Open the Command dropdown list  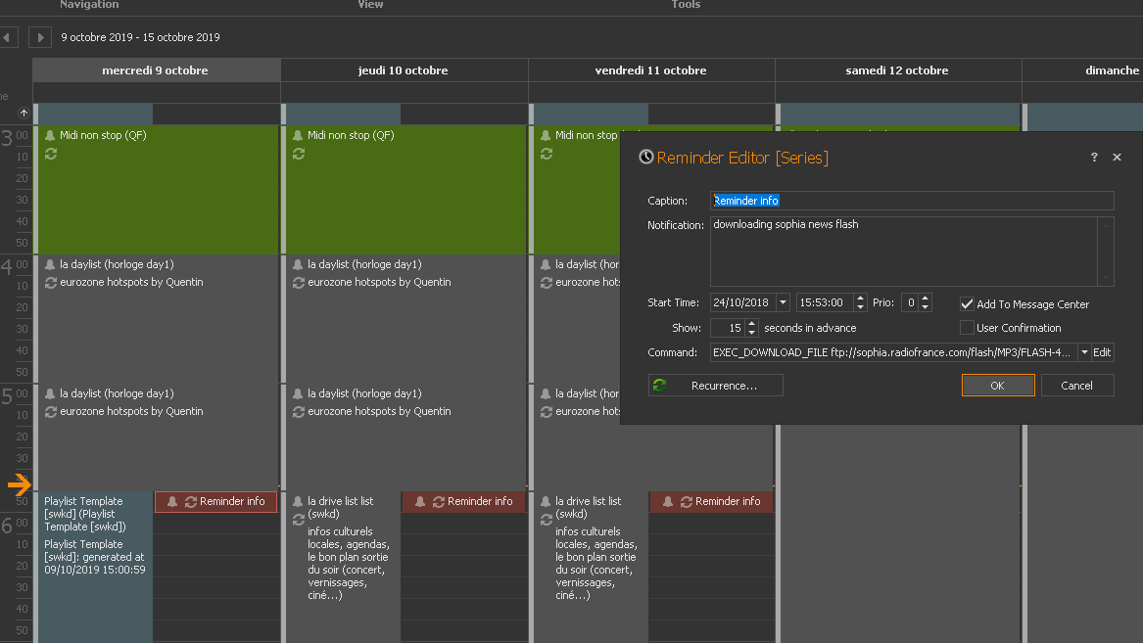[1084, 352]
